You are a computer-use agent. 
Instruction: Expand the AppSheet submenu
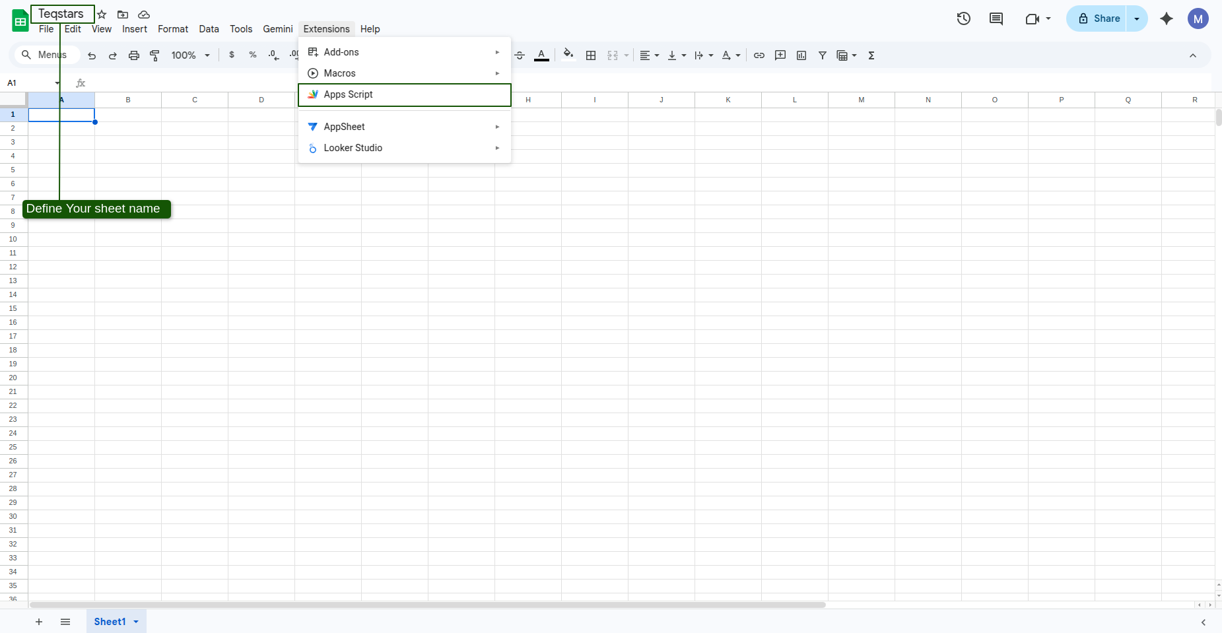point(405,127)
